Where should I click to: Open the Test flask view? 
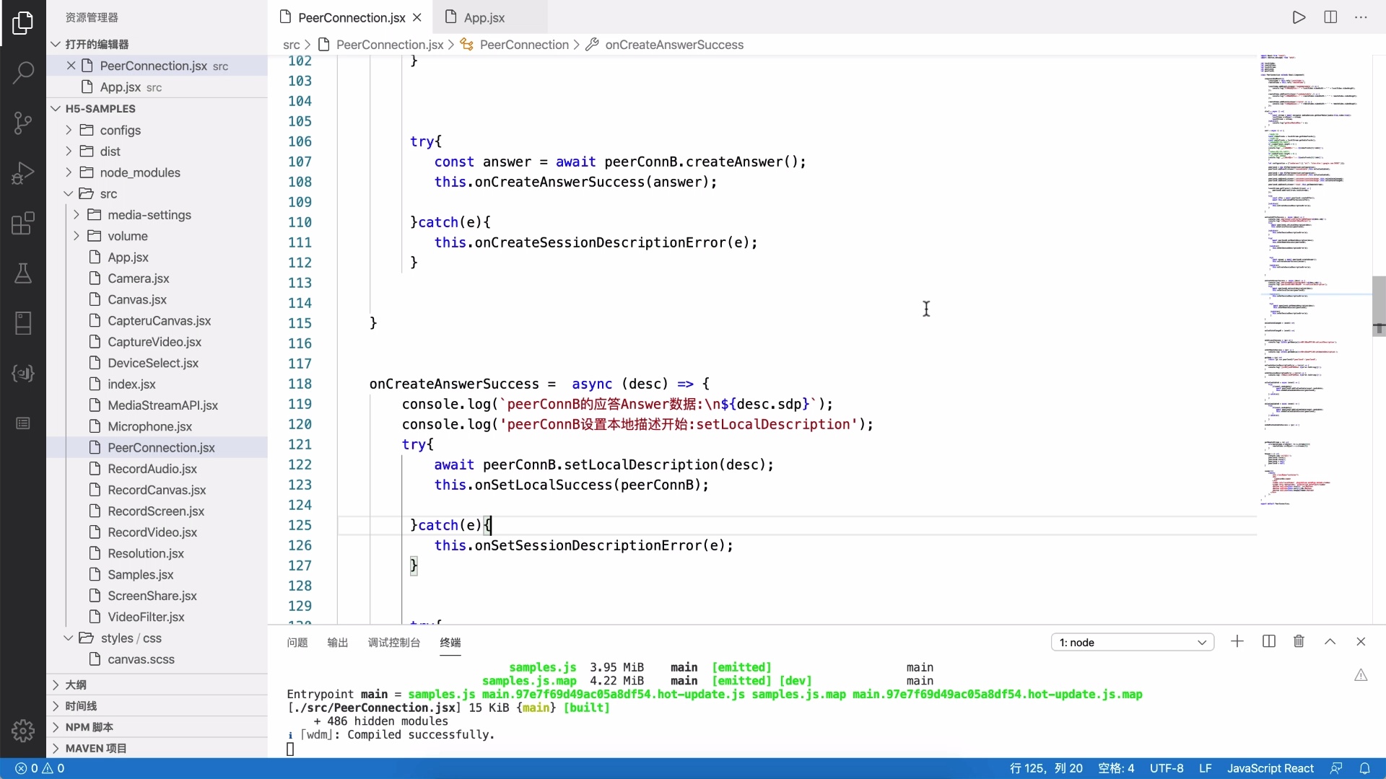click(x=23, y=273)
